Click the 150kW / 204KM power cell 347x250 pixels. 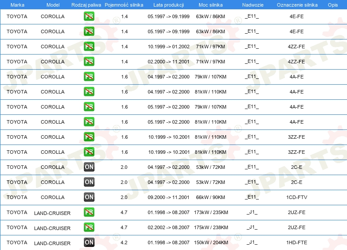tap(211, 242)
